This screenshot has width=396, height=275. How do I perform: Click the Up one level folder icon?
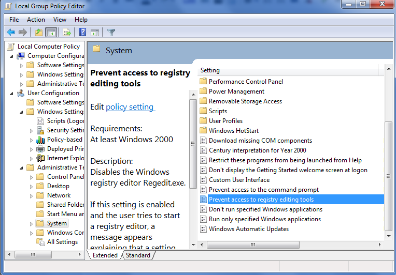pyautogui.click(x=39, y=32)
